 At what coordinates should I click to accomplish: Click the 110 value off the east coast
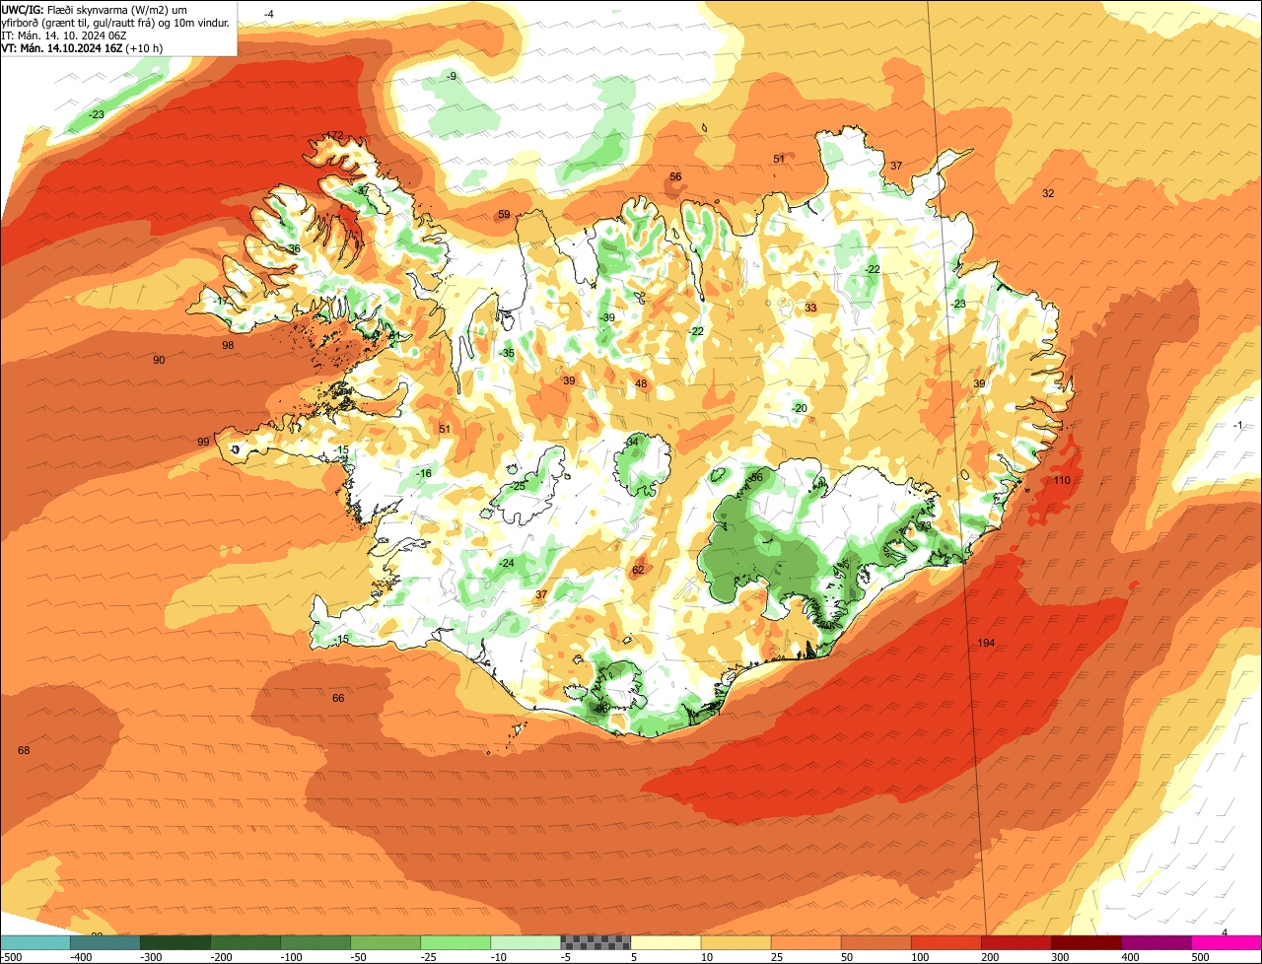tap(1061, 480)
